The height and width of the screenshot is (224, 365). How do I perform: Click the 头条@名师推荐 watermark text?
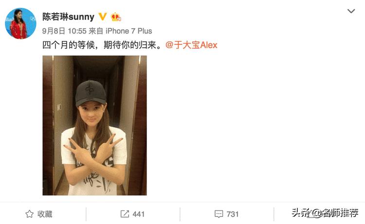coord(325,213)
